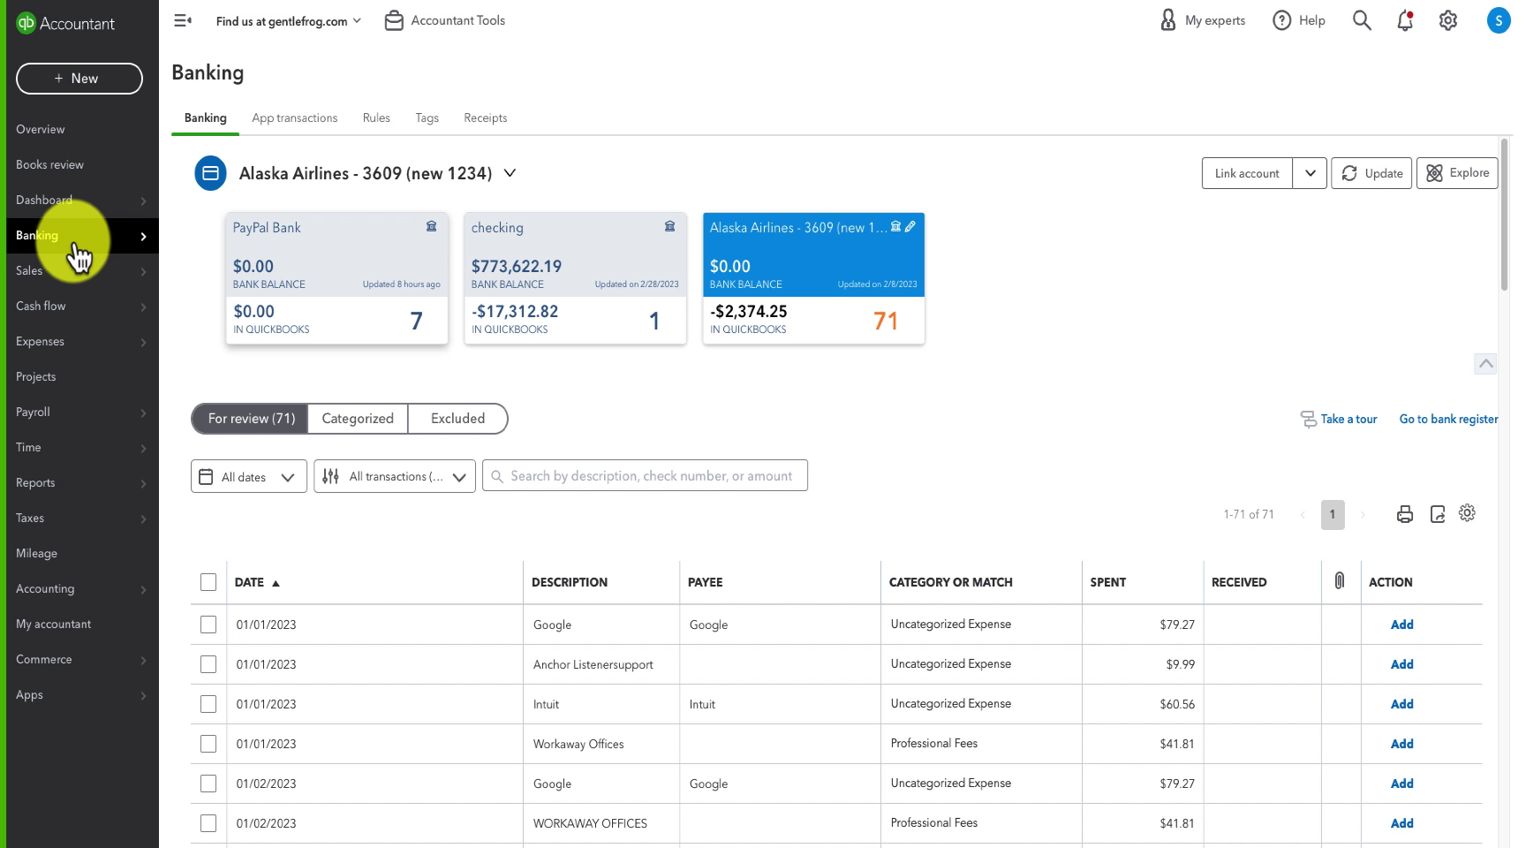Check the 01/01/2023 Google $79.27 row
The height and width of the screenshot is (848, 1526).
[x=208, y=625]
